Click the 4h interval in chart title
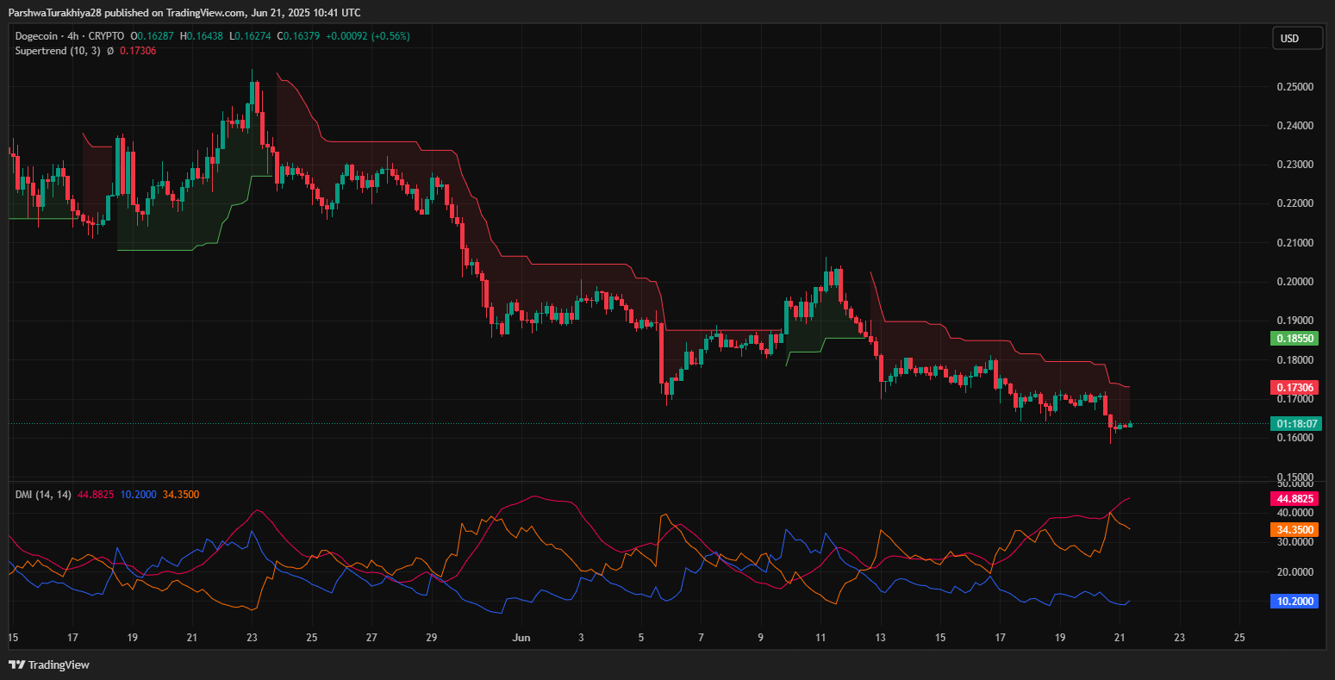 [73, 36]
